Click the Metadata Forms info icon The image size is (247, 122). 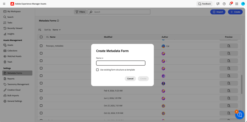coord(58,21)
